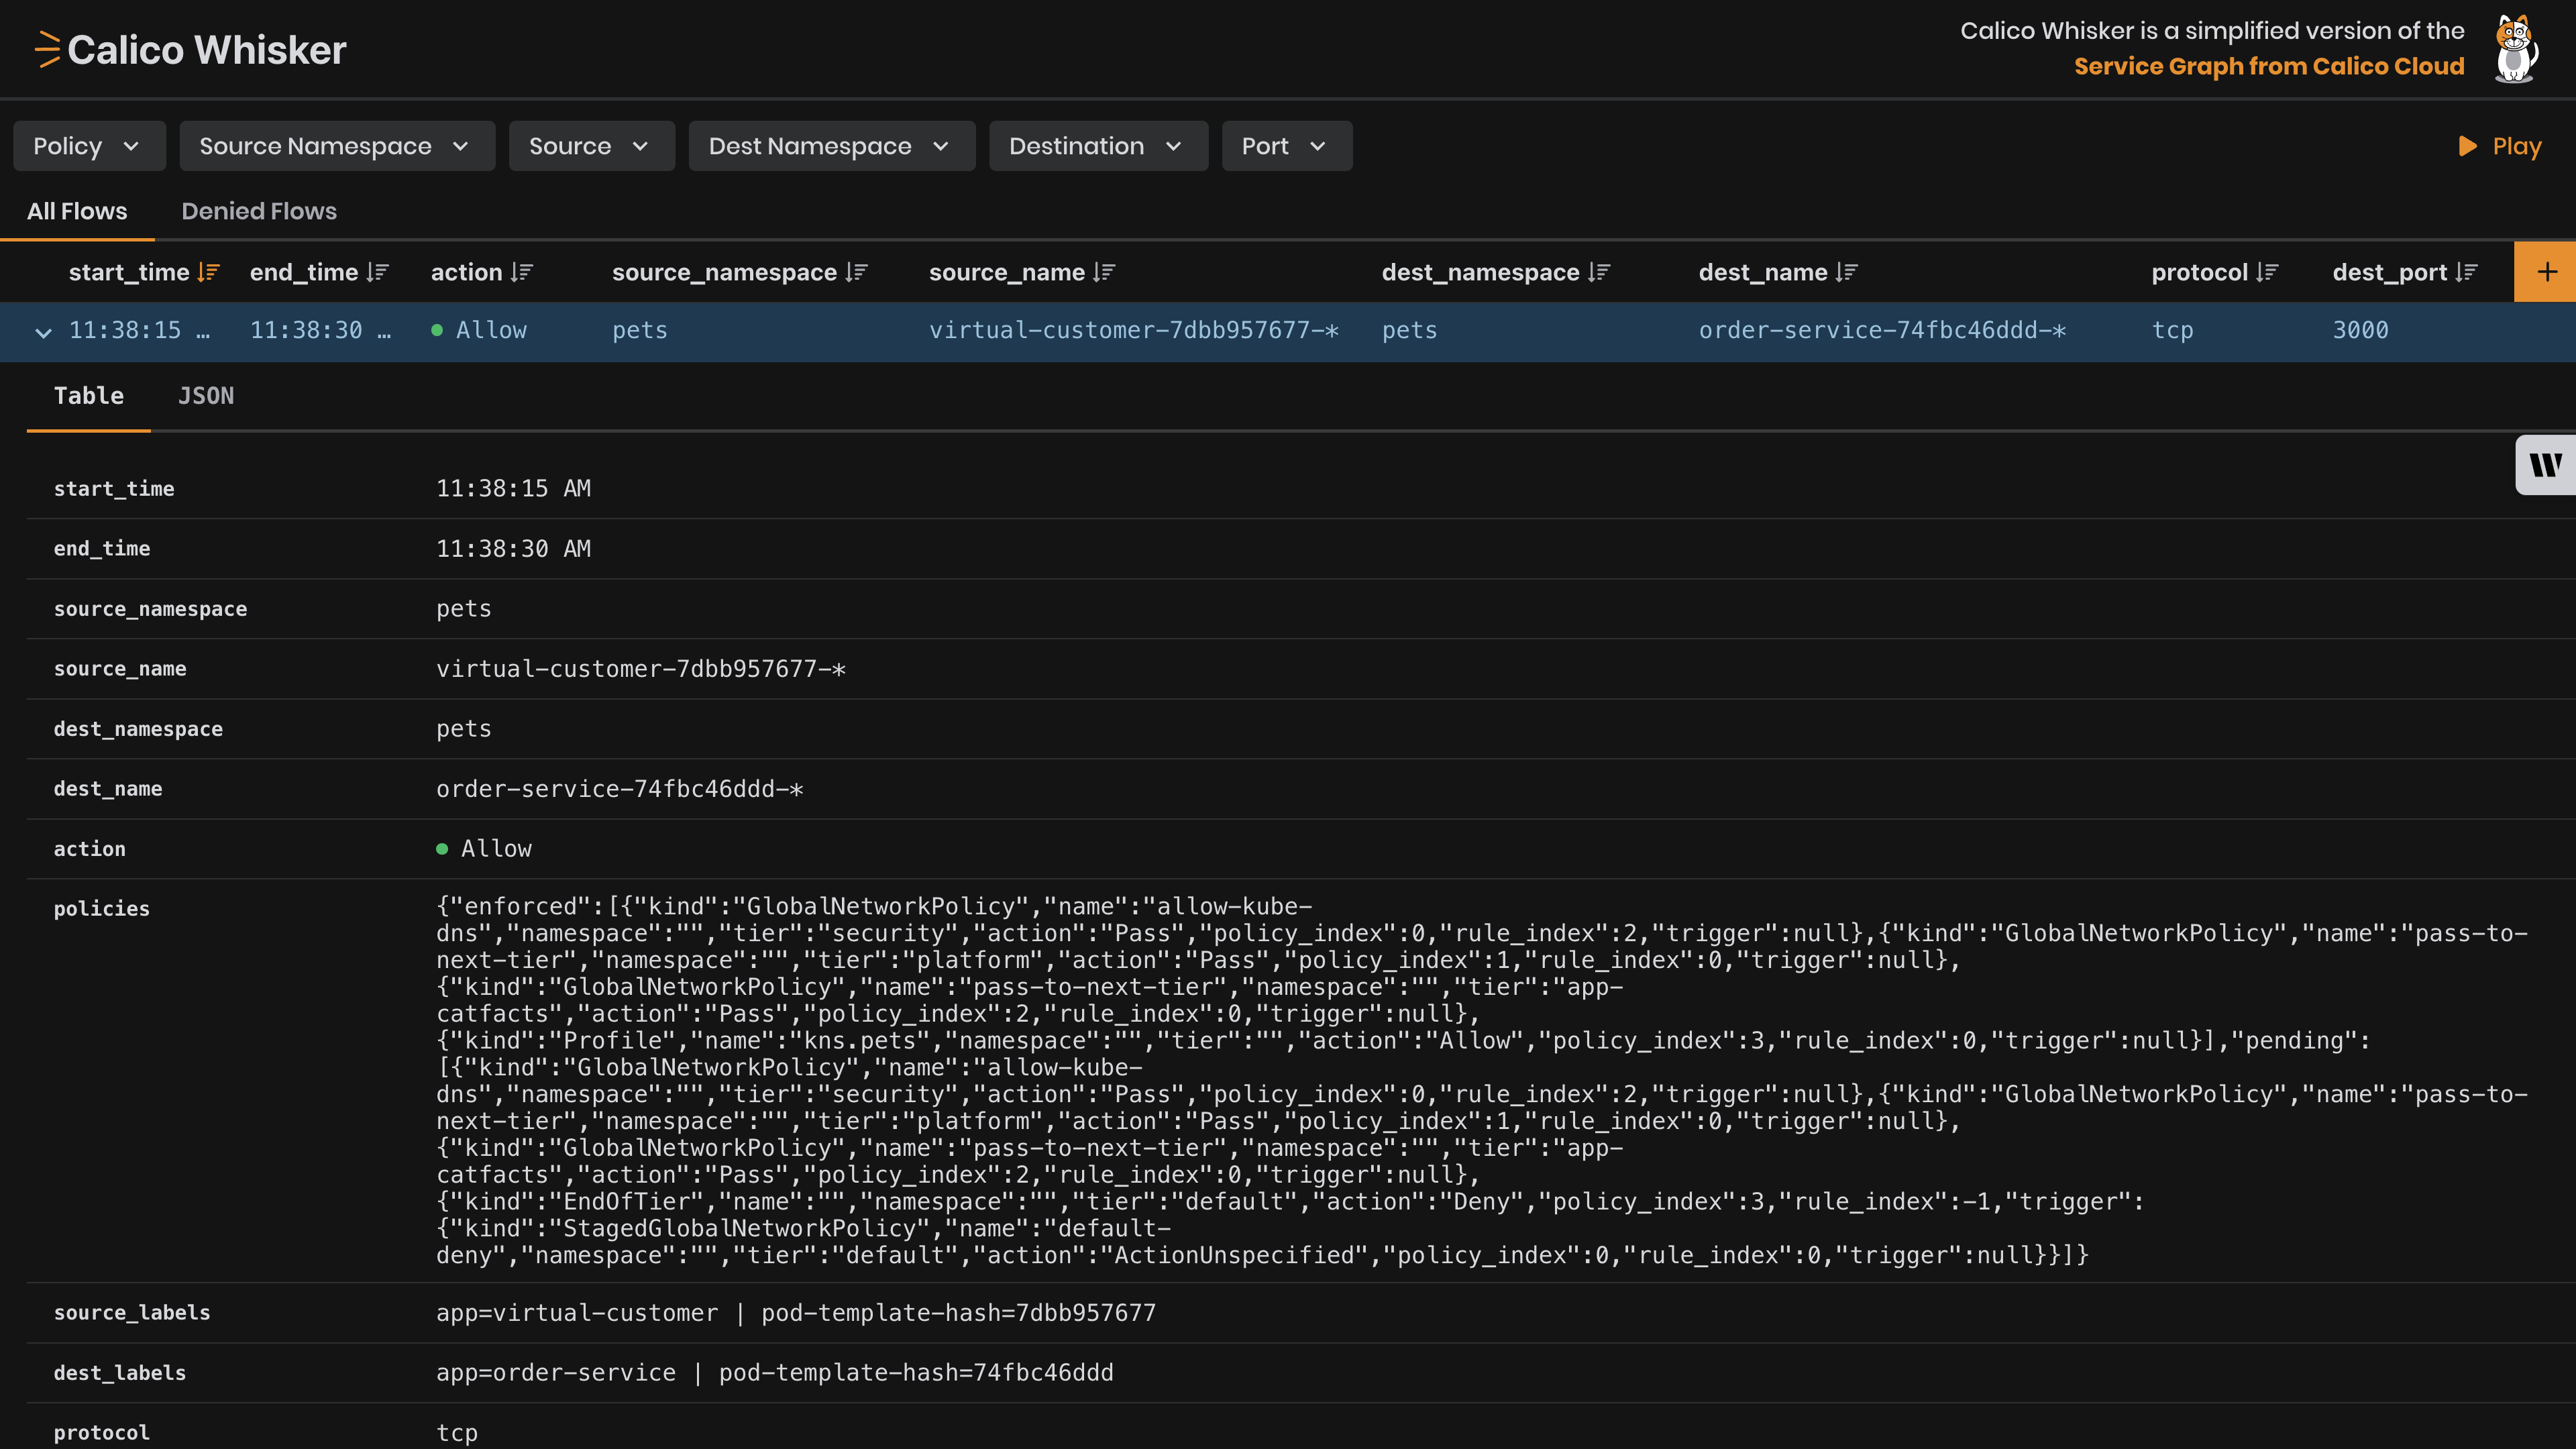Viewport: 2576px width, 1449px height.
Task: Click virtual-customer-7dbb957677-* in flow row
Action: coord(1133,330)
